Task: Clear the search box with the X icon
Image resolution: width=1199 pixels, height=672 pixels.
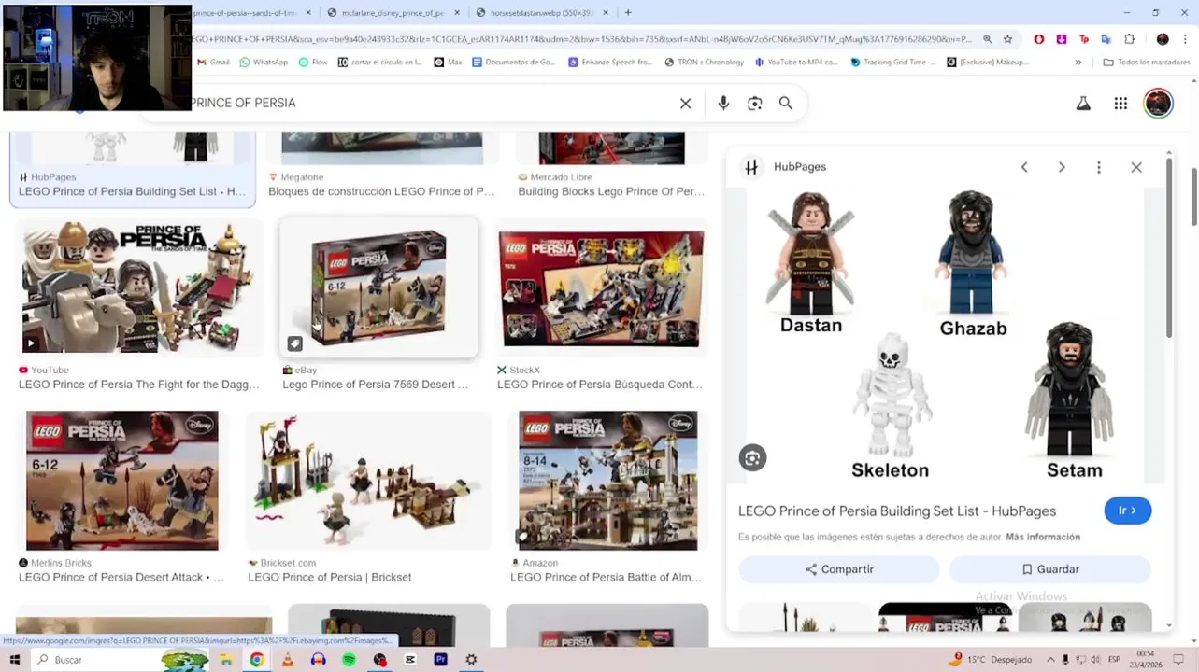Action: pyautogui.click(x=685, y=104)
